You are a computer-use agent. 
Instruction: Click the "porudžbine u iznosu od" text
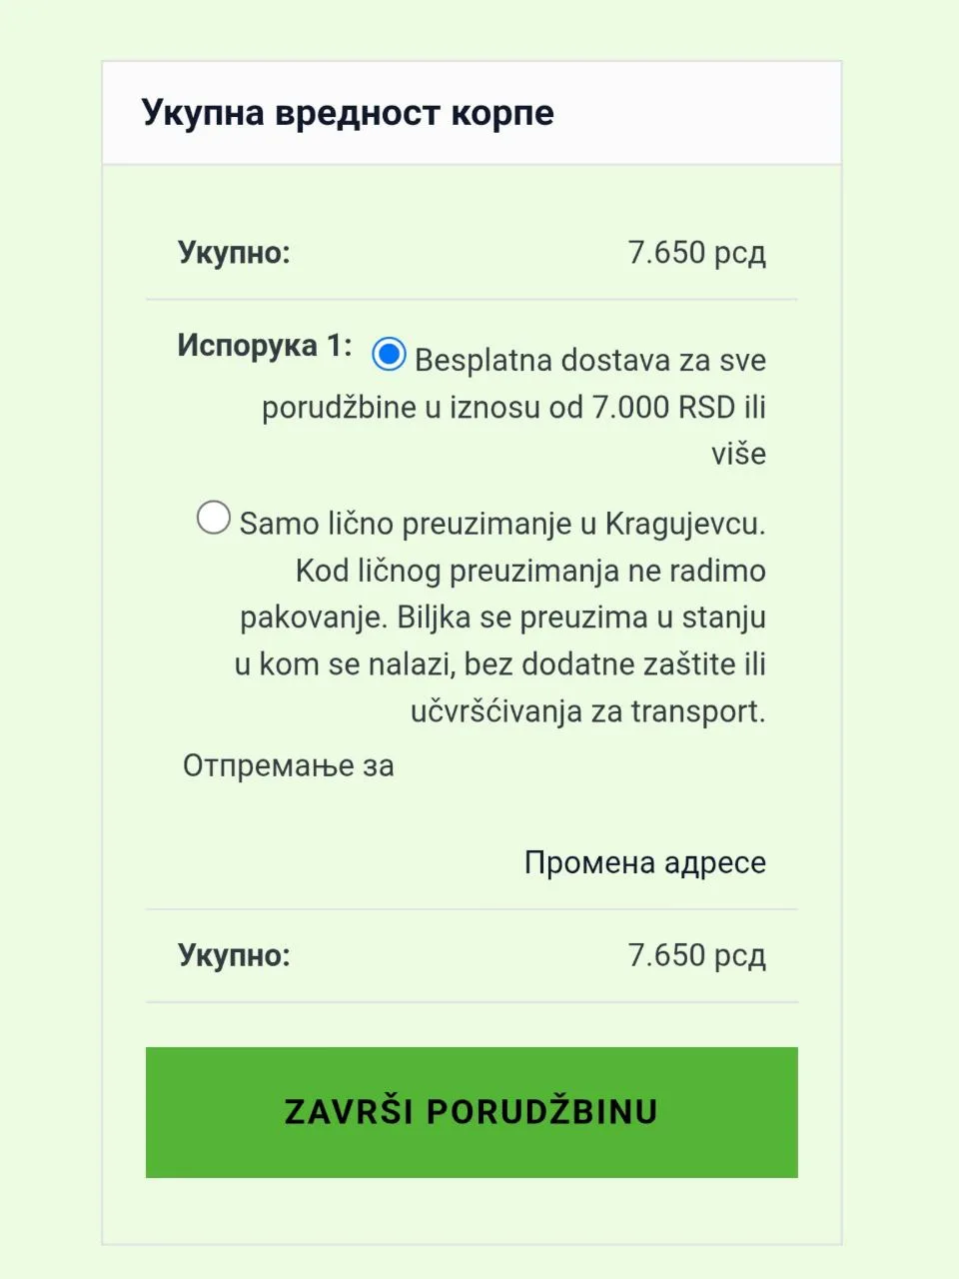(x=422, y=407)
